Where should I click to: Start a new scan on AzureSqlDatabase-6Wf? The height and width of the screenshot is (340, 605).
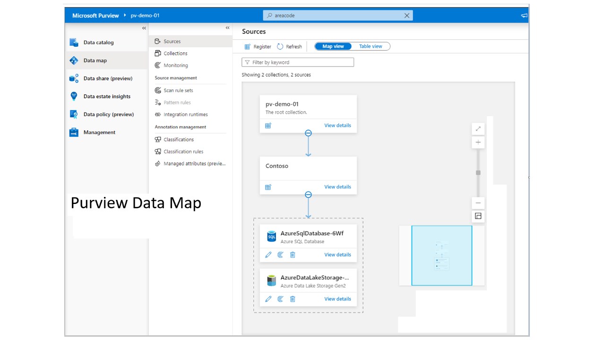[x=280, y=255]
